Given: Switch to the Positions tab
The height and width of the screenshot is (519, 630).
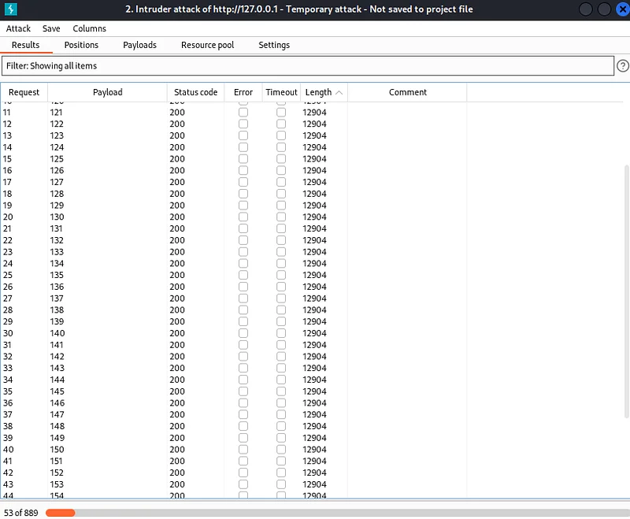Looking at the screenshot, I should 81,45.
